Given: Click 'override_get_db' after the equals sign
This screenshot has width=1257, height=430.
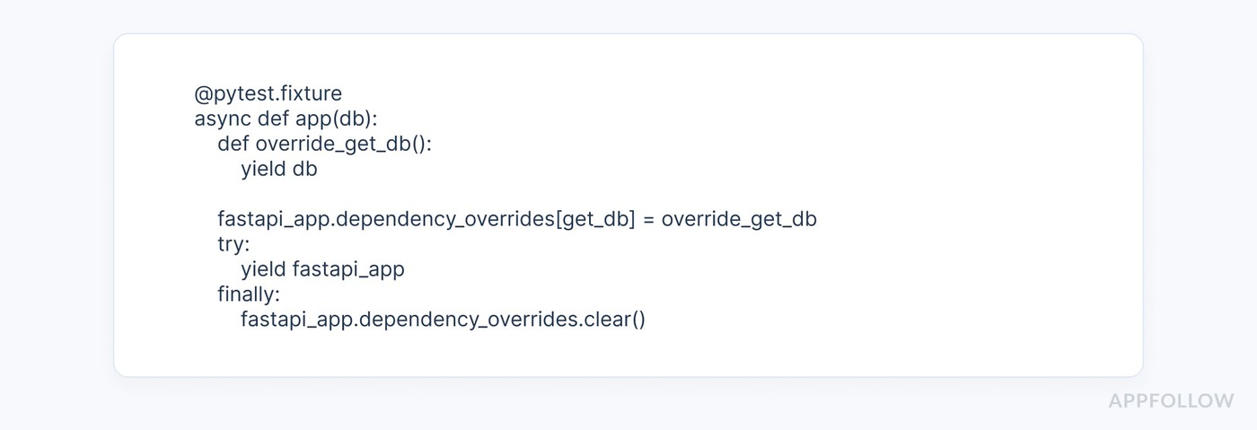Looking at the screenshot, I should 739,219.
